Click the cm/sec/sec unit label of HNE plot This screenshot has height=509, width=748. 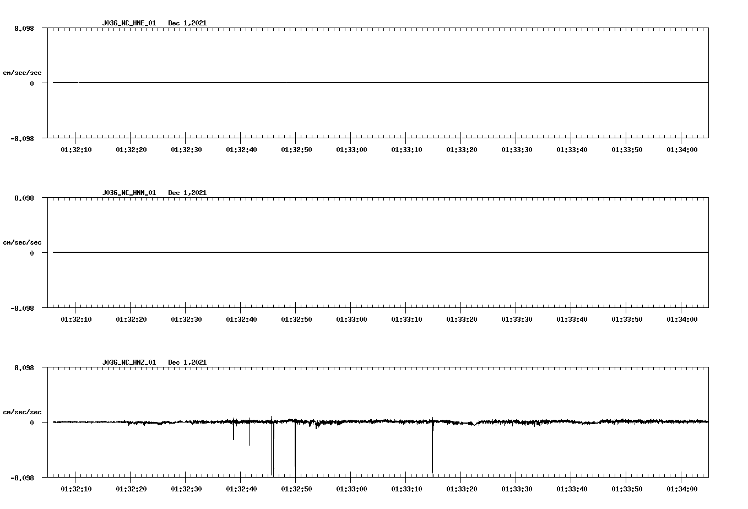pyautogui.click(x=22, y=73)
